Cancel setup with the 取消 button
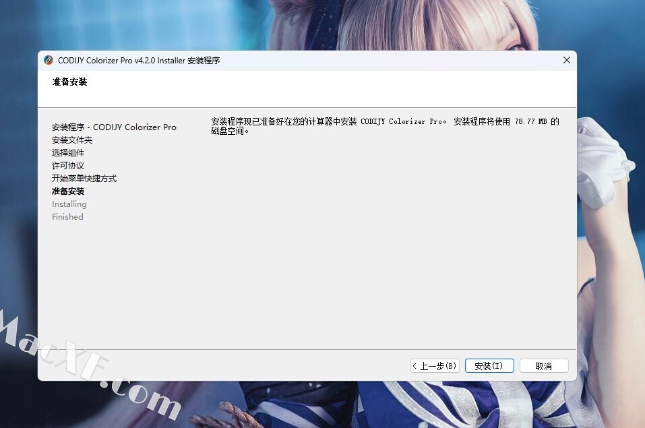This screenshot has height=428, width=645. (543, 366)
